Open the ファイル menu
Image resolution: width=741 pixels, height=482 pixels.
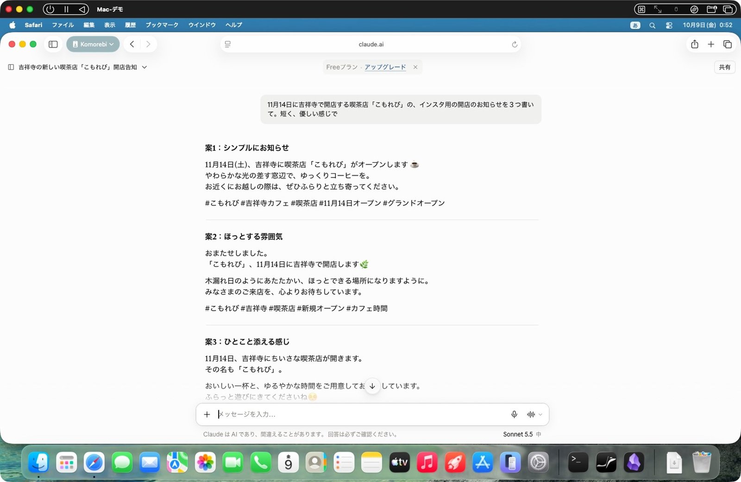(x=63, y=25)
